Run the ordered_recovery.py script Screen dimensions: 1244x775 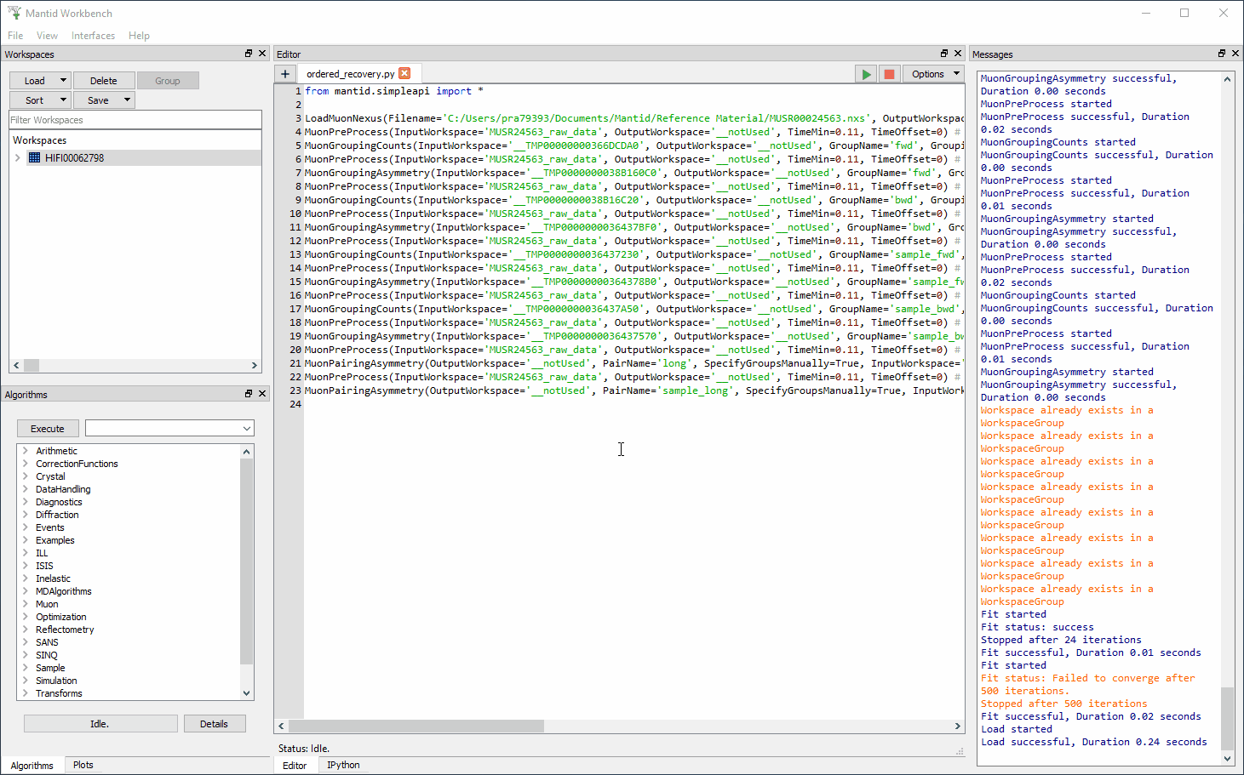865,73
